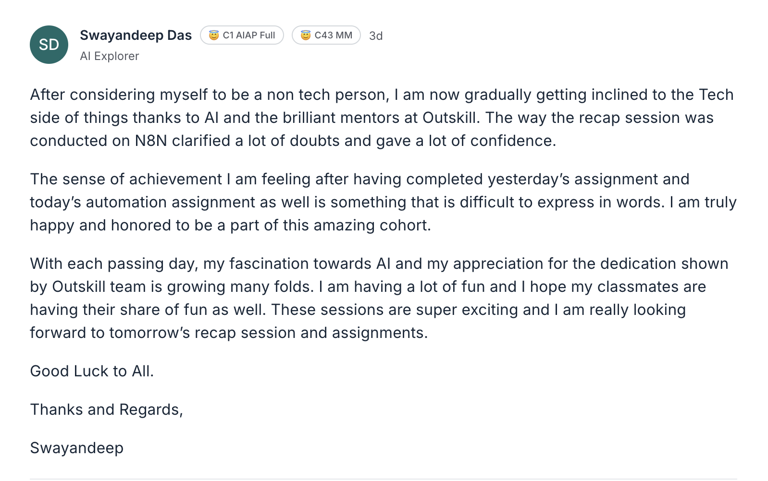Click the paragraph starting "After considering myself"
The height and width of the screenshot is (481, 768).
382,118
